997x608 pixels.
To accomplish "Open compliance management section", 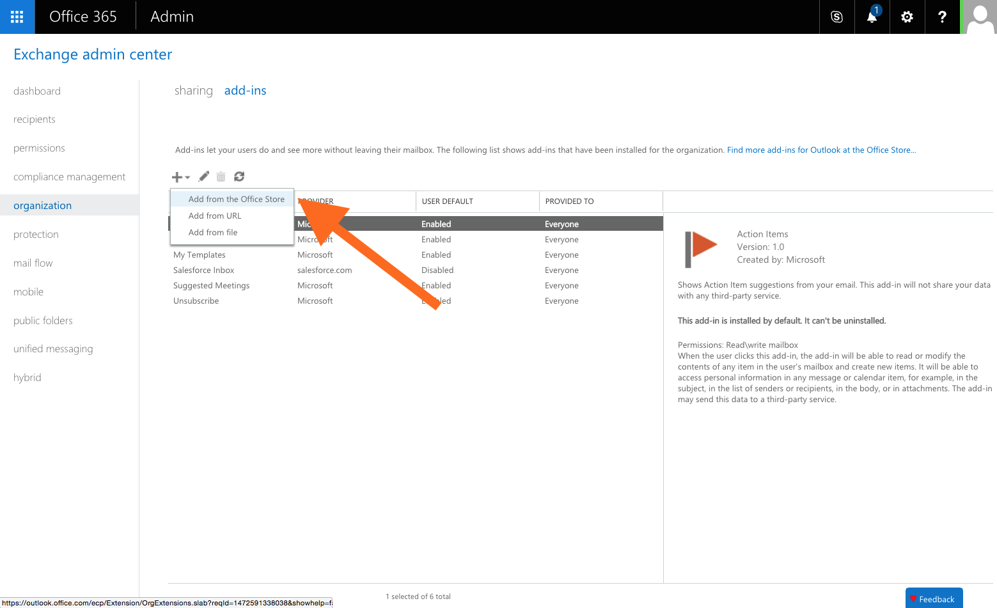I will point(69,176).
